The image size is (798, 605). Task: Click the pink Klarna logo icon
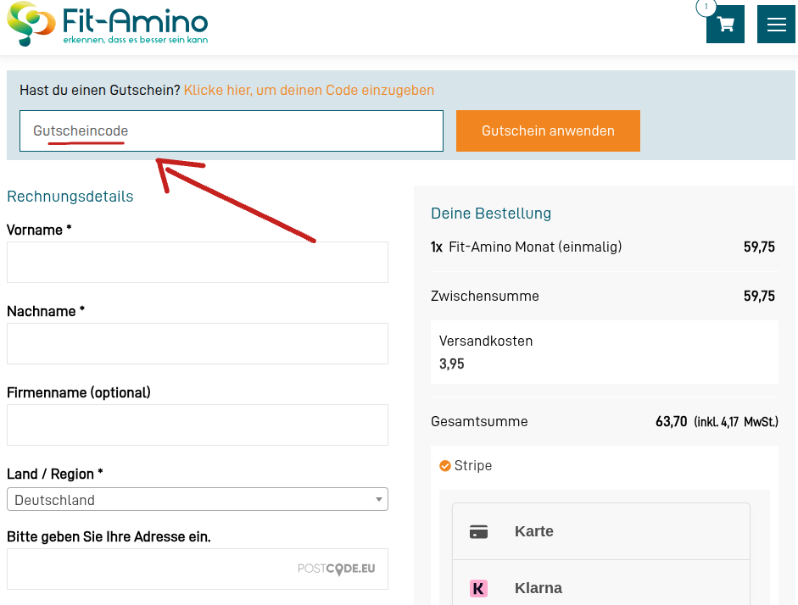point(478,589)
